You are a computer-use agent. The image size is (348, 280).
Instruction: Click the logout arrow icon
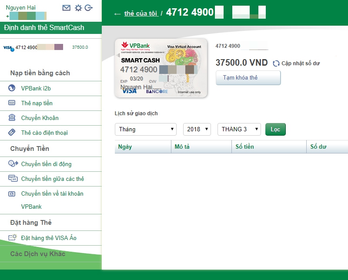(89, 8)
